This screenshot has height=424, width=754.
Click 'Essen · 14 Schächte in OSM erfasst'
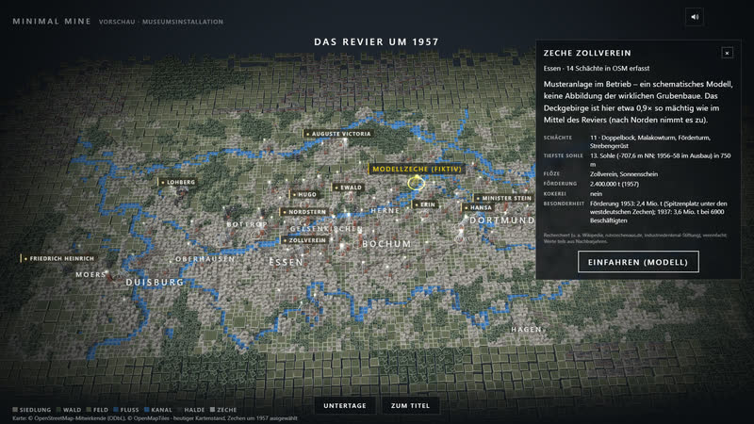coord(597,68)
